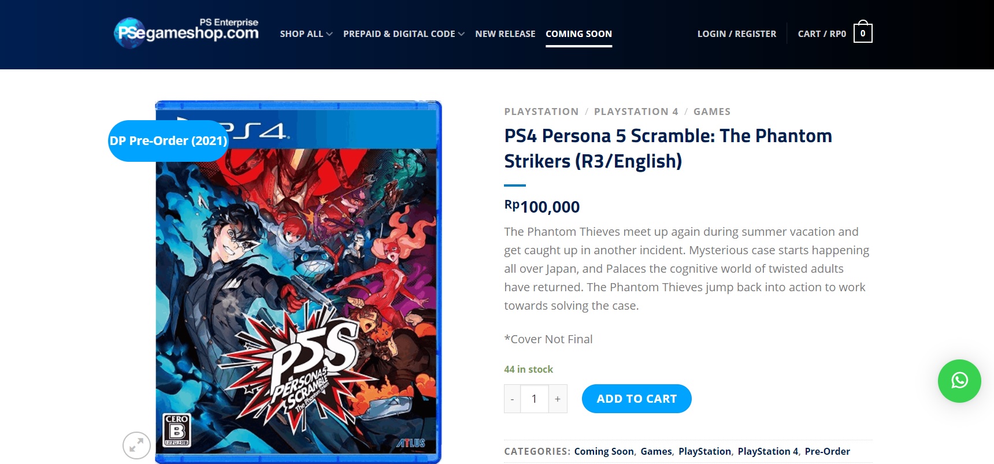Open the NEW RELEASE menu item
This screenshot has width=994, height=464.
(505, 34)
